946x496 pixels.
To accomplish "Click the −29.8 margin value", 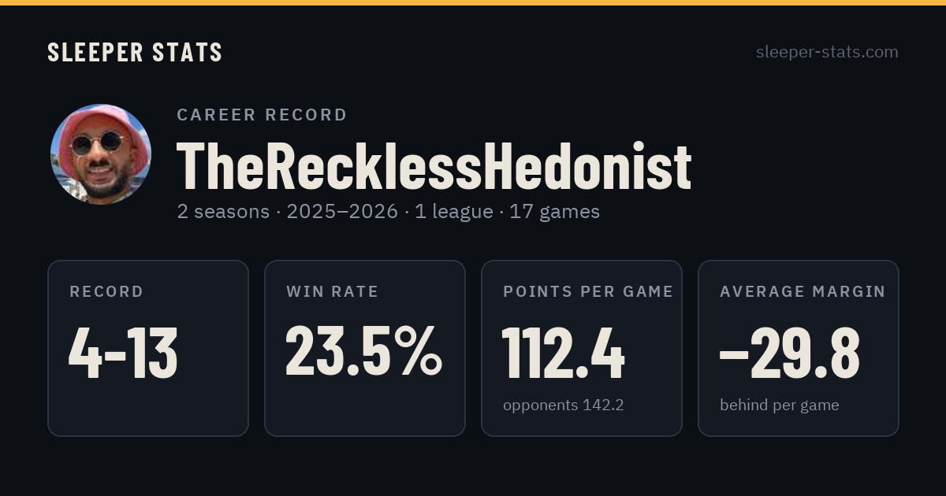I will coord(790,353).
